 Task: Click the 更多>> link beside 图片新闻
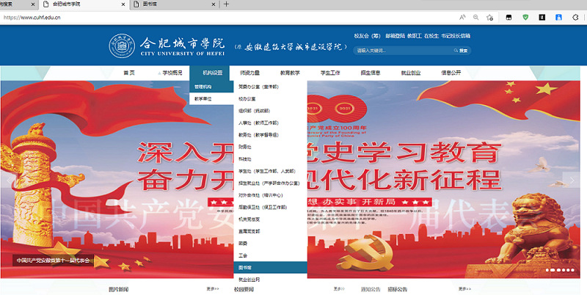(x=213, y=289)
